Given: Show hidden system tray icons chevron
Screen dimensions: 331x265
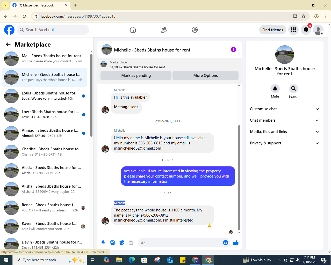Looking at the screenshot, I should pos(279,260).
